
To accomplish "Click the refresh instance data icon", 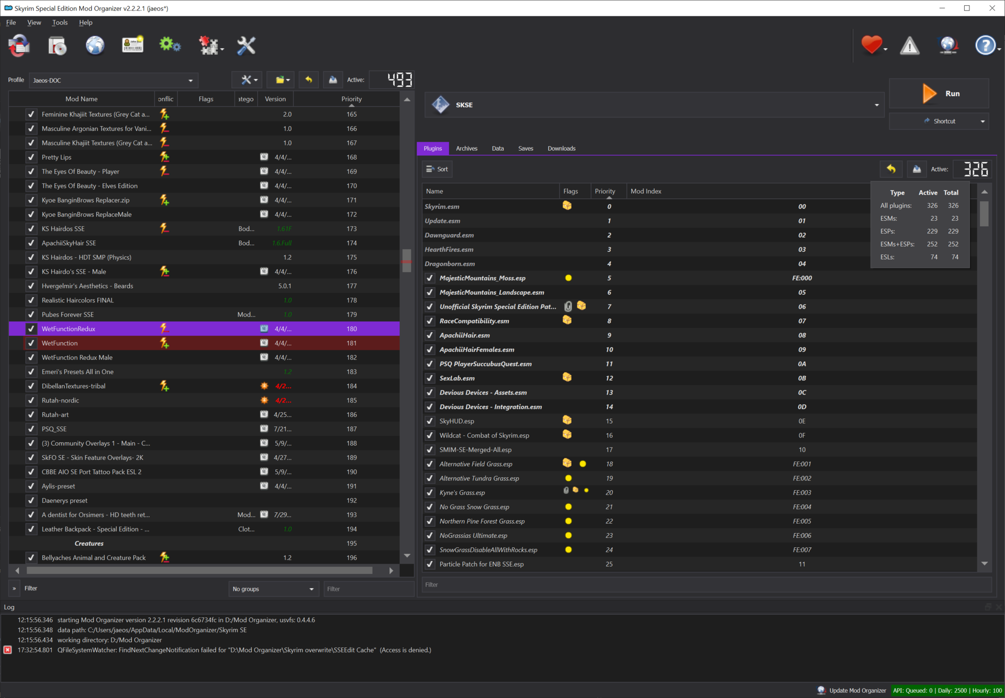I will [x=19, y=46].
